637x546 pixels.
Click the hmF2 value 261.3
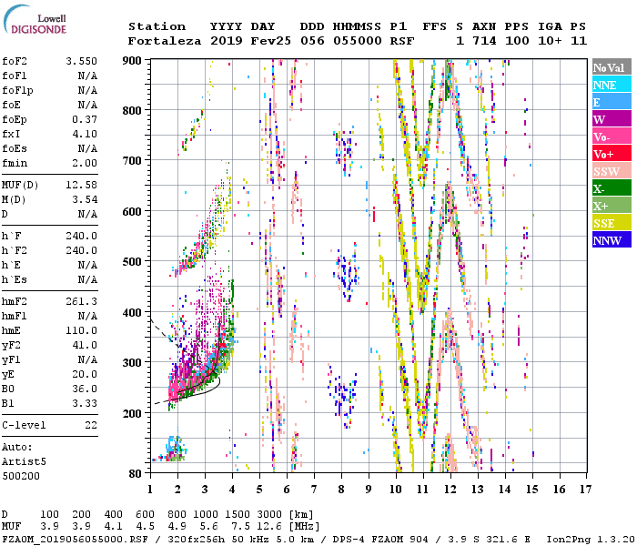(82, 301)
